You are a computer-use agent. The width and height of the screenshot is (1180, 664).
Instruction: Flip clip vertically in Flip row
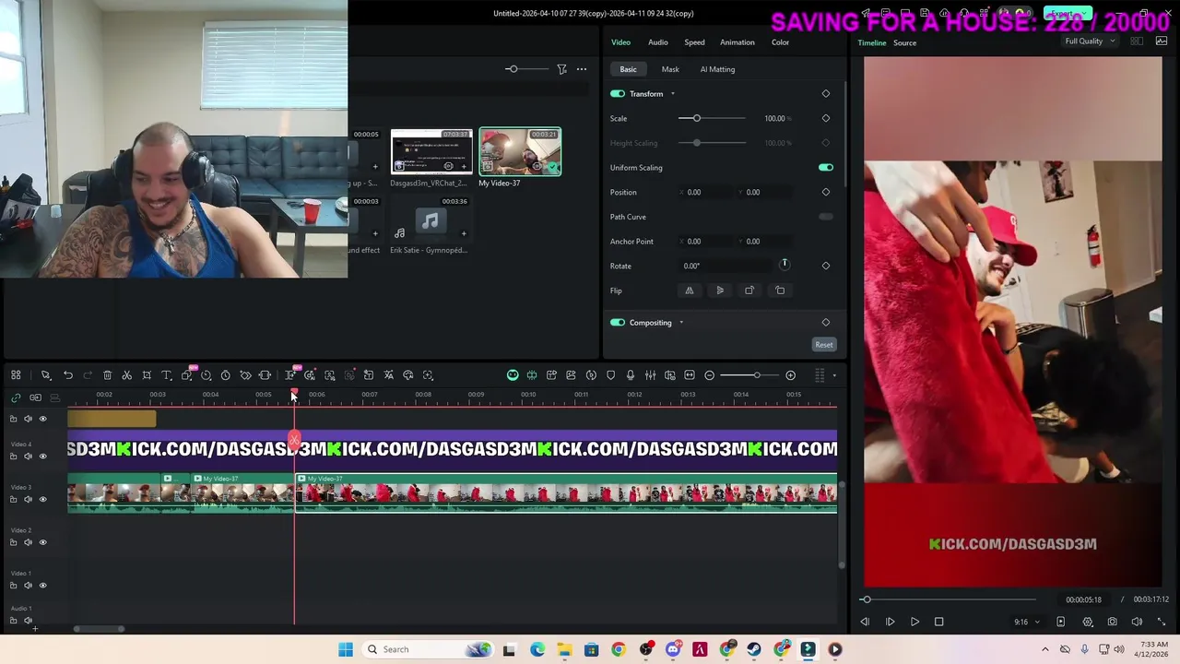(720, 290)
